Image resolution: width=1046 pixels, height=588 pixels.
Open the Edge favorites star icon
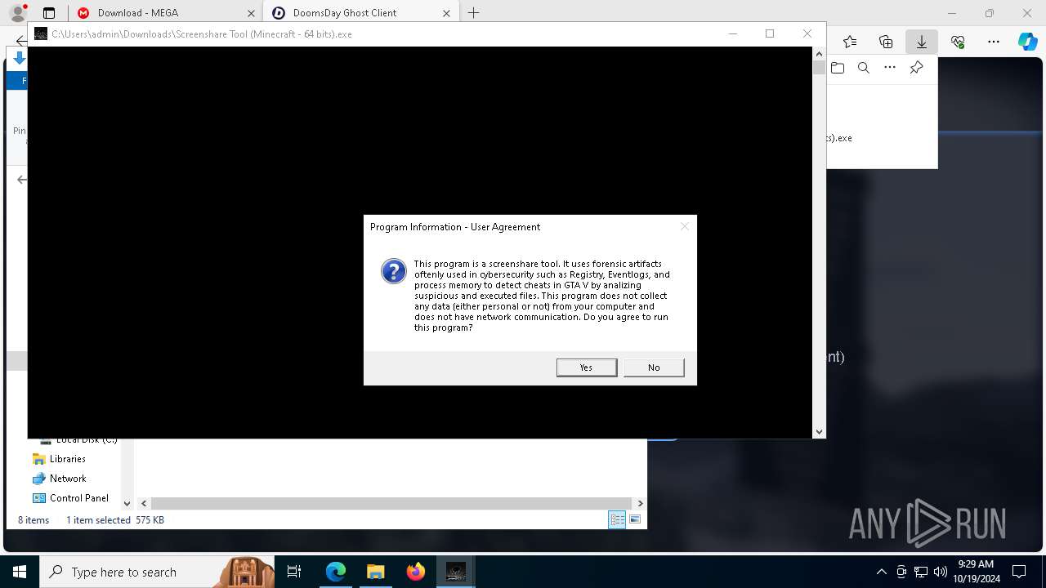850,42
